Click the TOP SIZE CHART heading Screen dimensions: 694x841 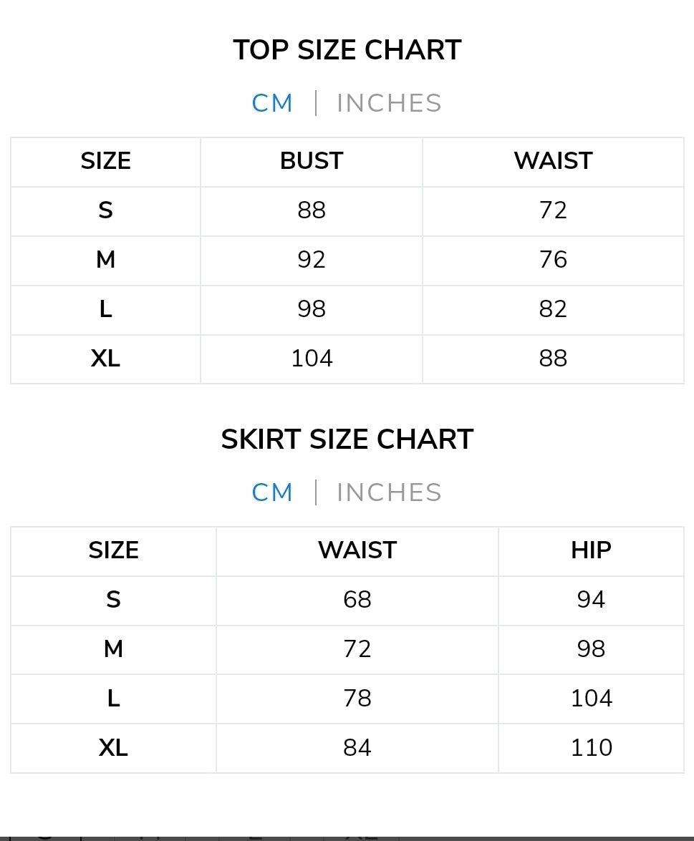pos(347,50)
